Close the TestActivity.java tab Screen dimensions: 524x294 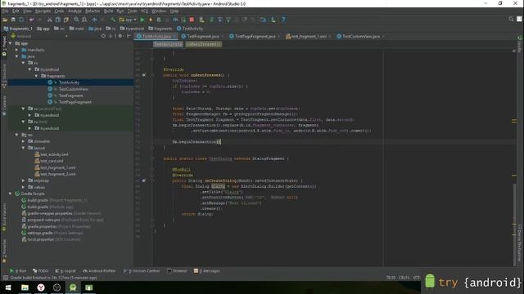pyautogui.click(x=174, y=36)
